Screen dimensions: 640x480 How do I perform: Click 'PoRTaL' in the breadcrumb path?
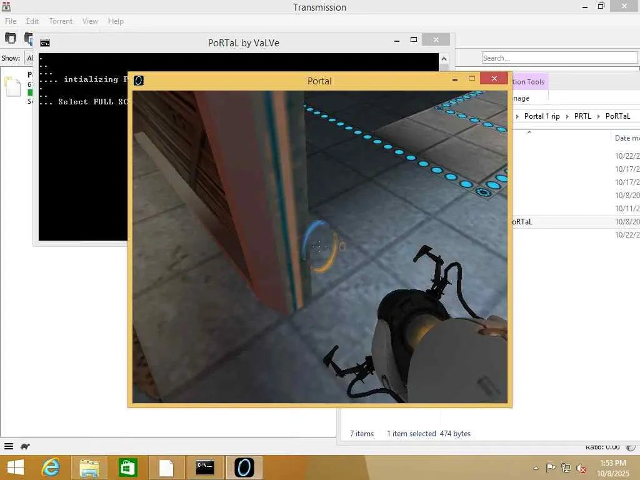click(617, 116)
